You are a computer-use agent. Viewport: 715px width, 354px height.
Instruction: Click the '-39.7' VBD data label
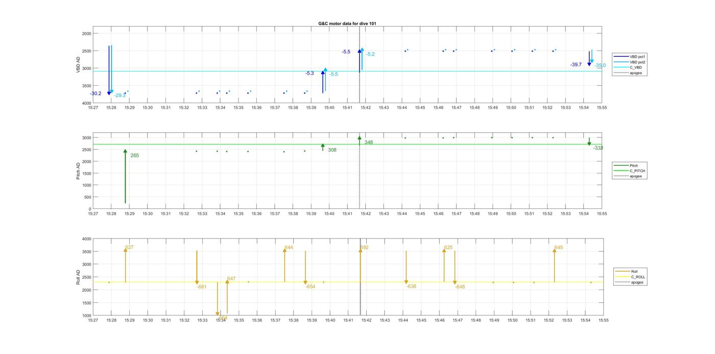click(576, 65)
